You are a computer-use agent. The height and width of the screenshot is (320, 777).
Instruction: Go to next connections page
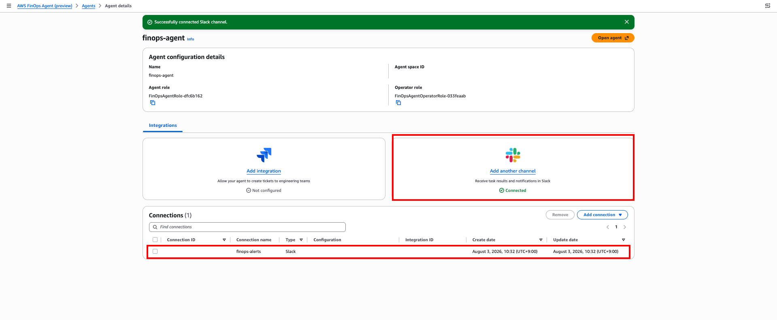coord(625,227)
